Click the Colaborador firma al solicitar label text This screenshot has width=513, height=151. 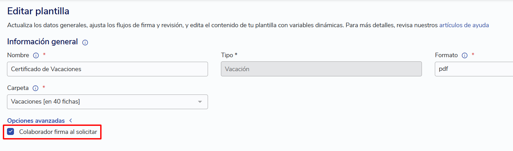point(58,132)
